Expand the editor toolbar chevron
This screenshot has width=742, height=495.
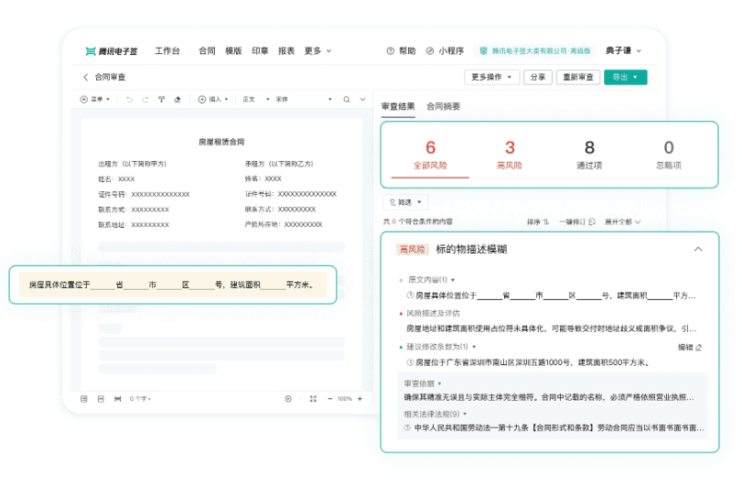point(362,100)
